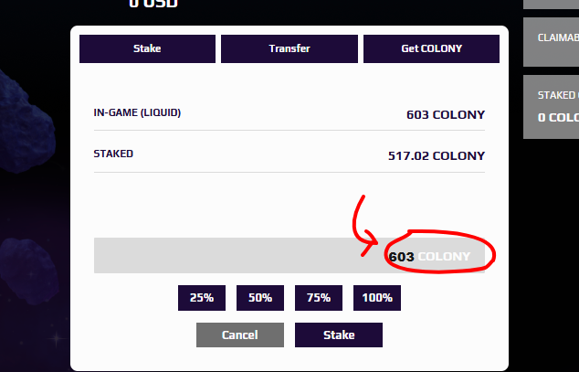
Task: Click the STAKED row label in dialog
Action: point(113,154)
